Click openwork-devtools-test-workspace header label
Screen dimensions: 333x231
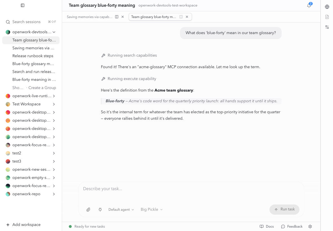[168, 6]
